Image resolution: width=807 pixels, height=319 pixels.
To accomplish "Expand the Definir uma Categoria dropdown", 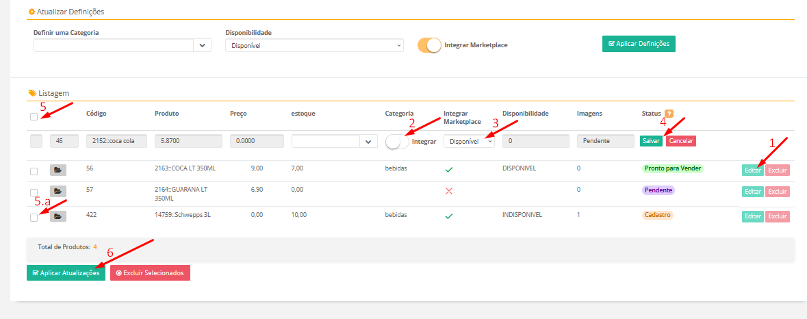I will pos(203,46).
